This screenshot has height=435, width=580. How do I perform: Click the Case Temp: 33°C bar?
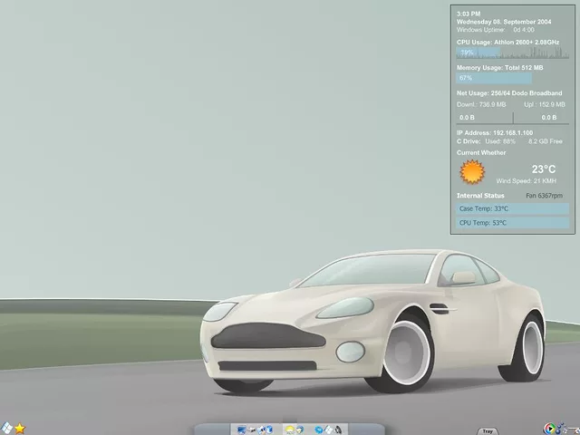[x=512, y=208]
